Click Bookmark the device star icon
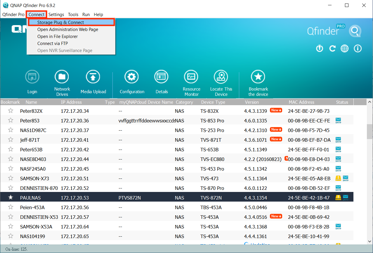Image resolution: width=373 pixels, height=253 pixels. tap(258, 77)
